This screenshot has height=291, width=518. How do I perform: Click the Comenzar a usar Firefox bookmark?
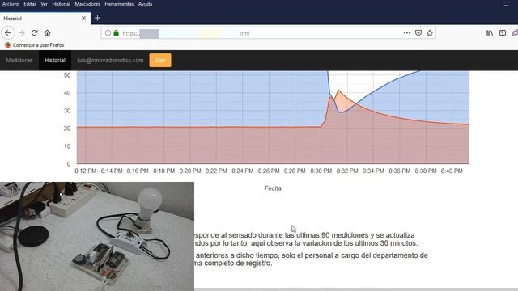tap(35, 45)
